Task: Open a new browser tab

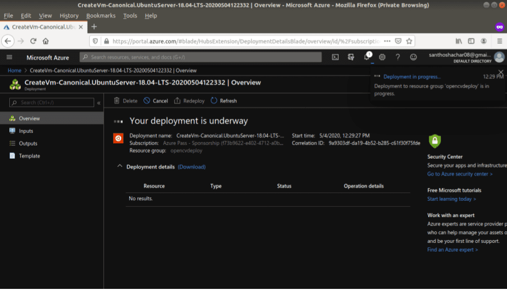Action: [x=94, y=27]
